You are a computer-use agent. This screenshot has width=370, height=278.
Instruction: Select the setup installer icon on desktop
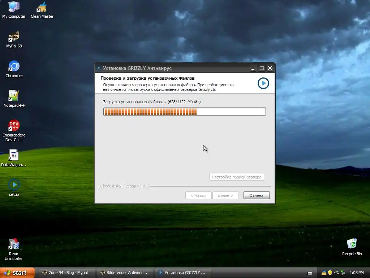14,188
